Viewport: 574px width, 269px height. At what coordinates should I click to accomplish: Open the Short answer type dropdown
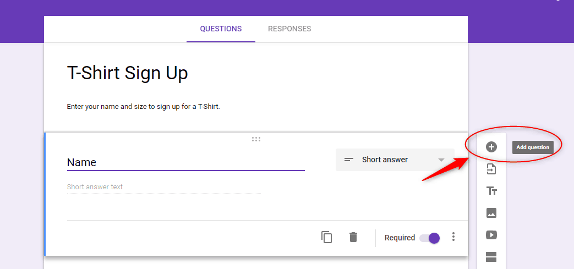[x=395, y=160]
